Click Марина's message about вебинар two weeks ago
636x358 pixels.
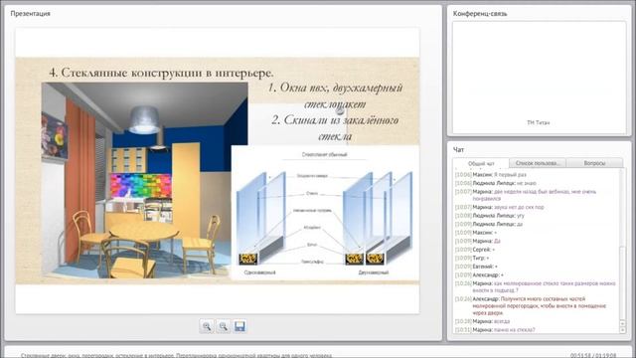[526, 195]
